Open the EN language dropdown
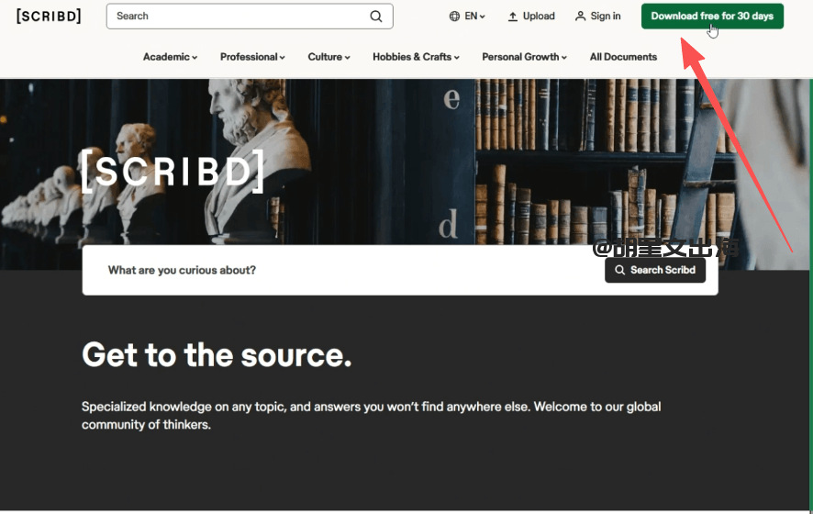 point(467,17)
